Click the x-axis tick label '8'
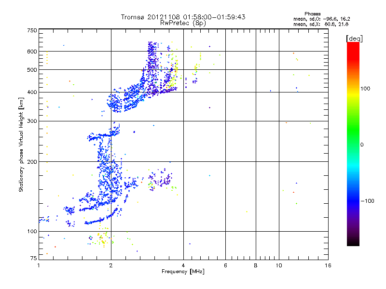386x289 pixels. (256, 265)
